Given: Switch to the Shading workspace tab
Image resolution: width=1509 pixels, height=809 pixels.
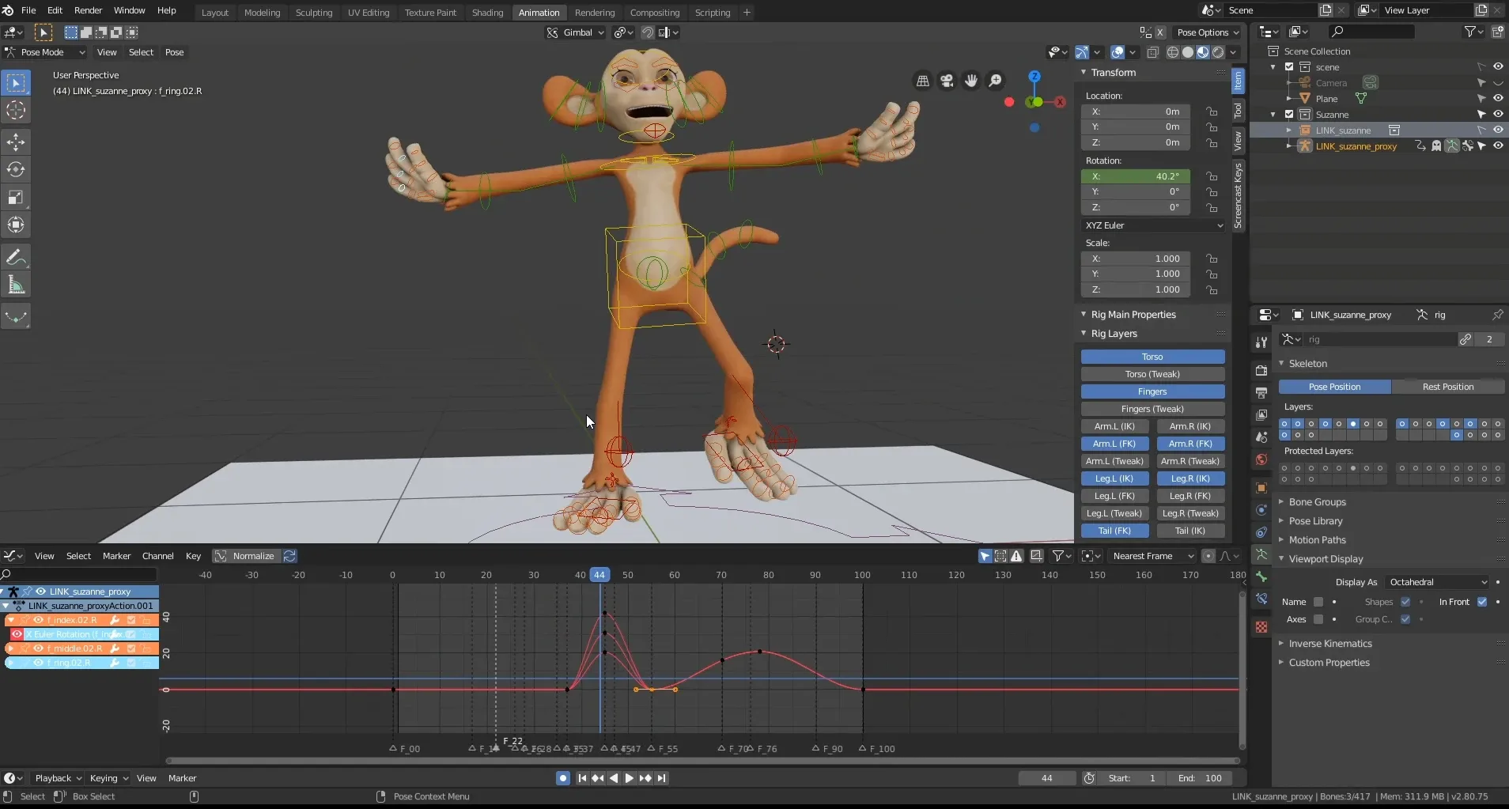Looking at the screenshot, I should coord(488,12).
